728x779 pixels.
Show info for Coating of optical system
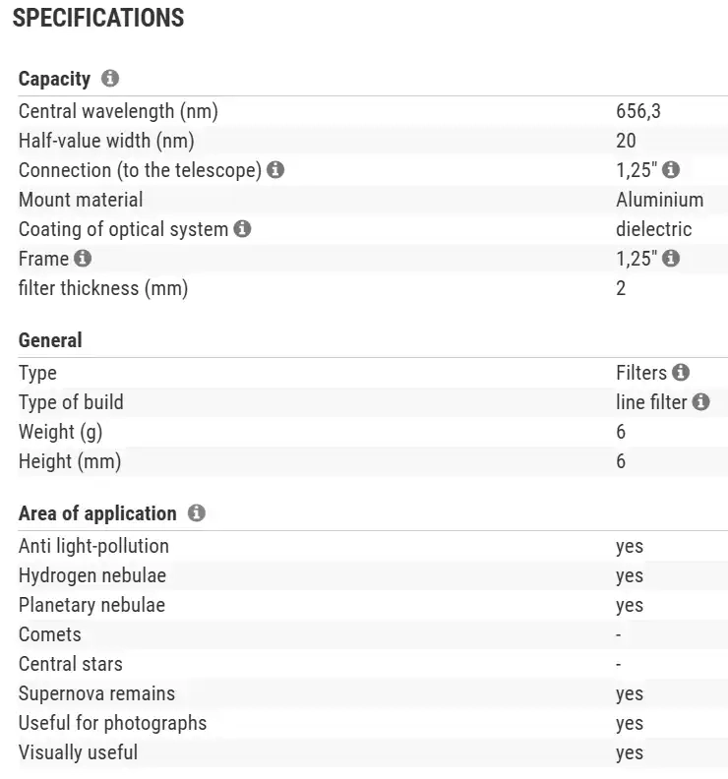click(x=242, y=229)
